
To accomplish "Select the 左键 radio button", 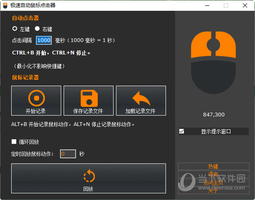I will click(14, 28).
